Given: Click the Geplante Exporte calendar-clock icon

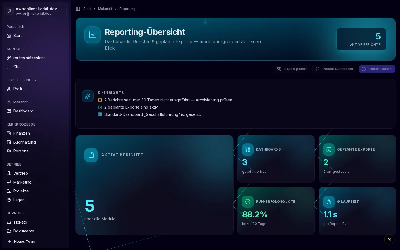Looking at the screenshot, I should (329, 149).
